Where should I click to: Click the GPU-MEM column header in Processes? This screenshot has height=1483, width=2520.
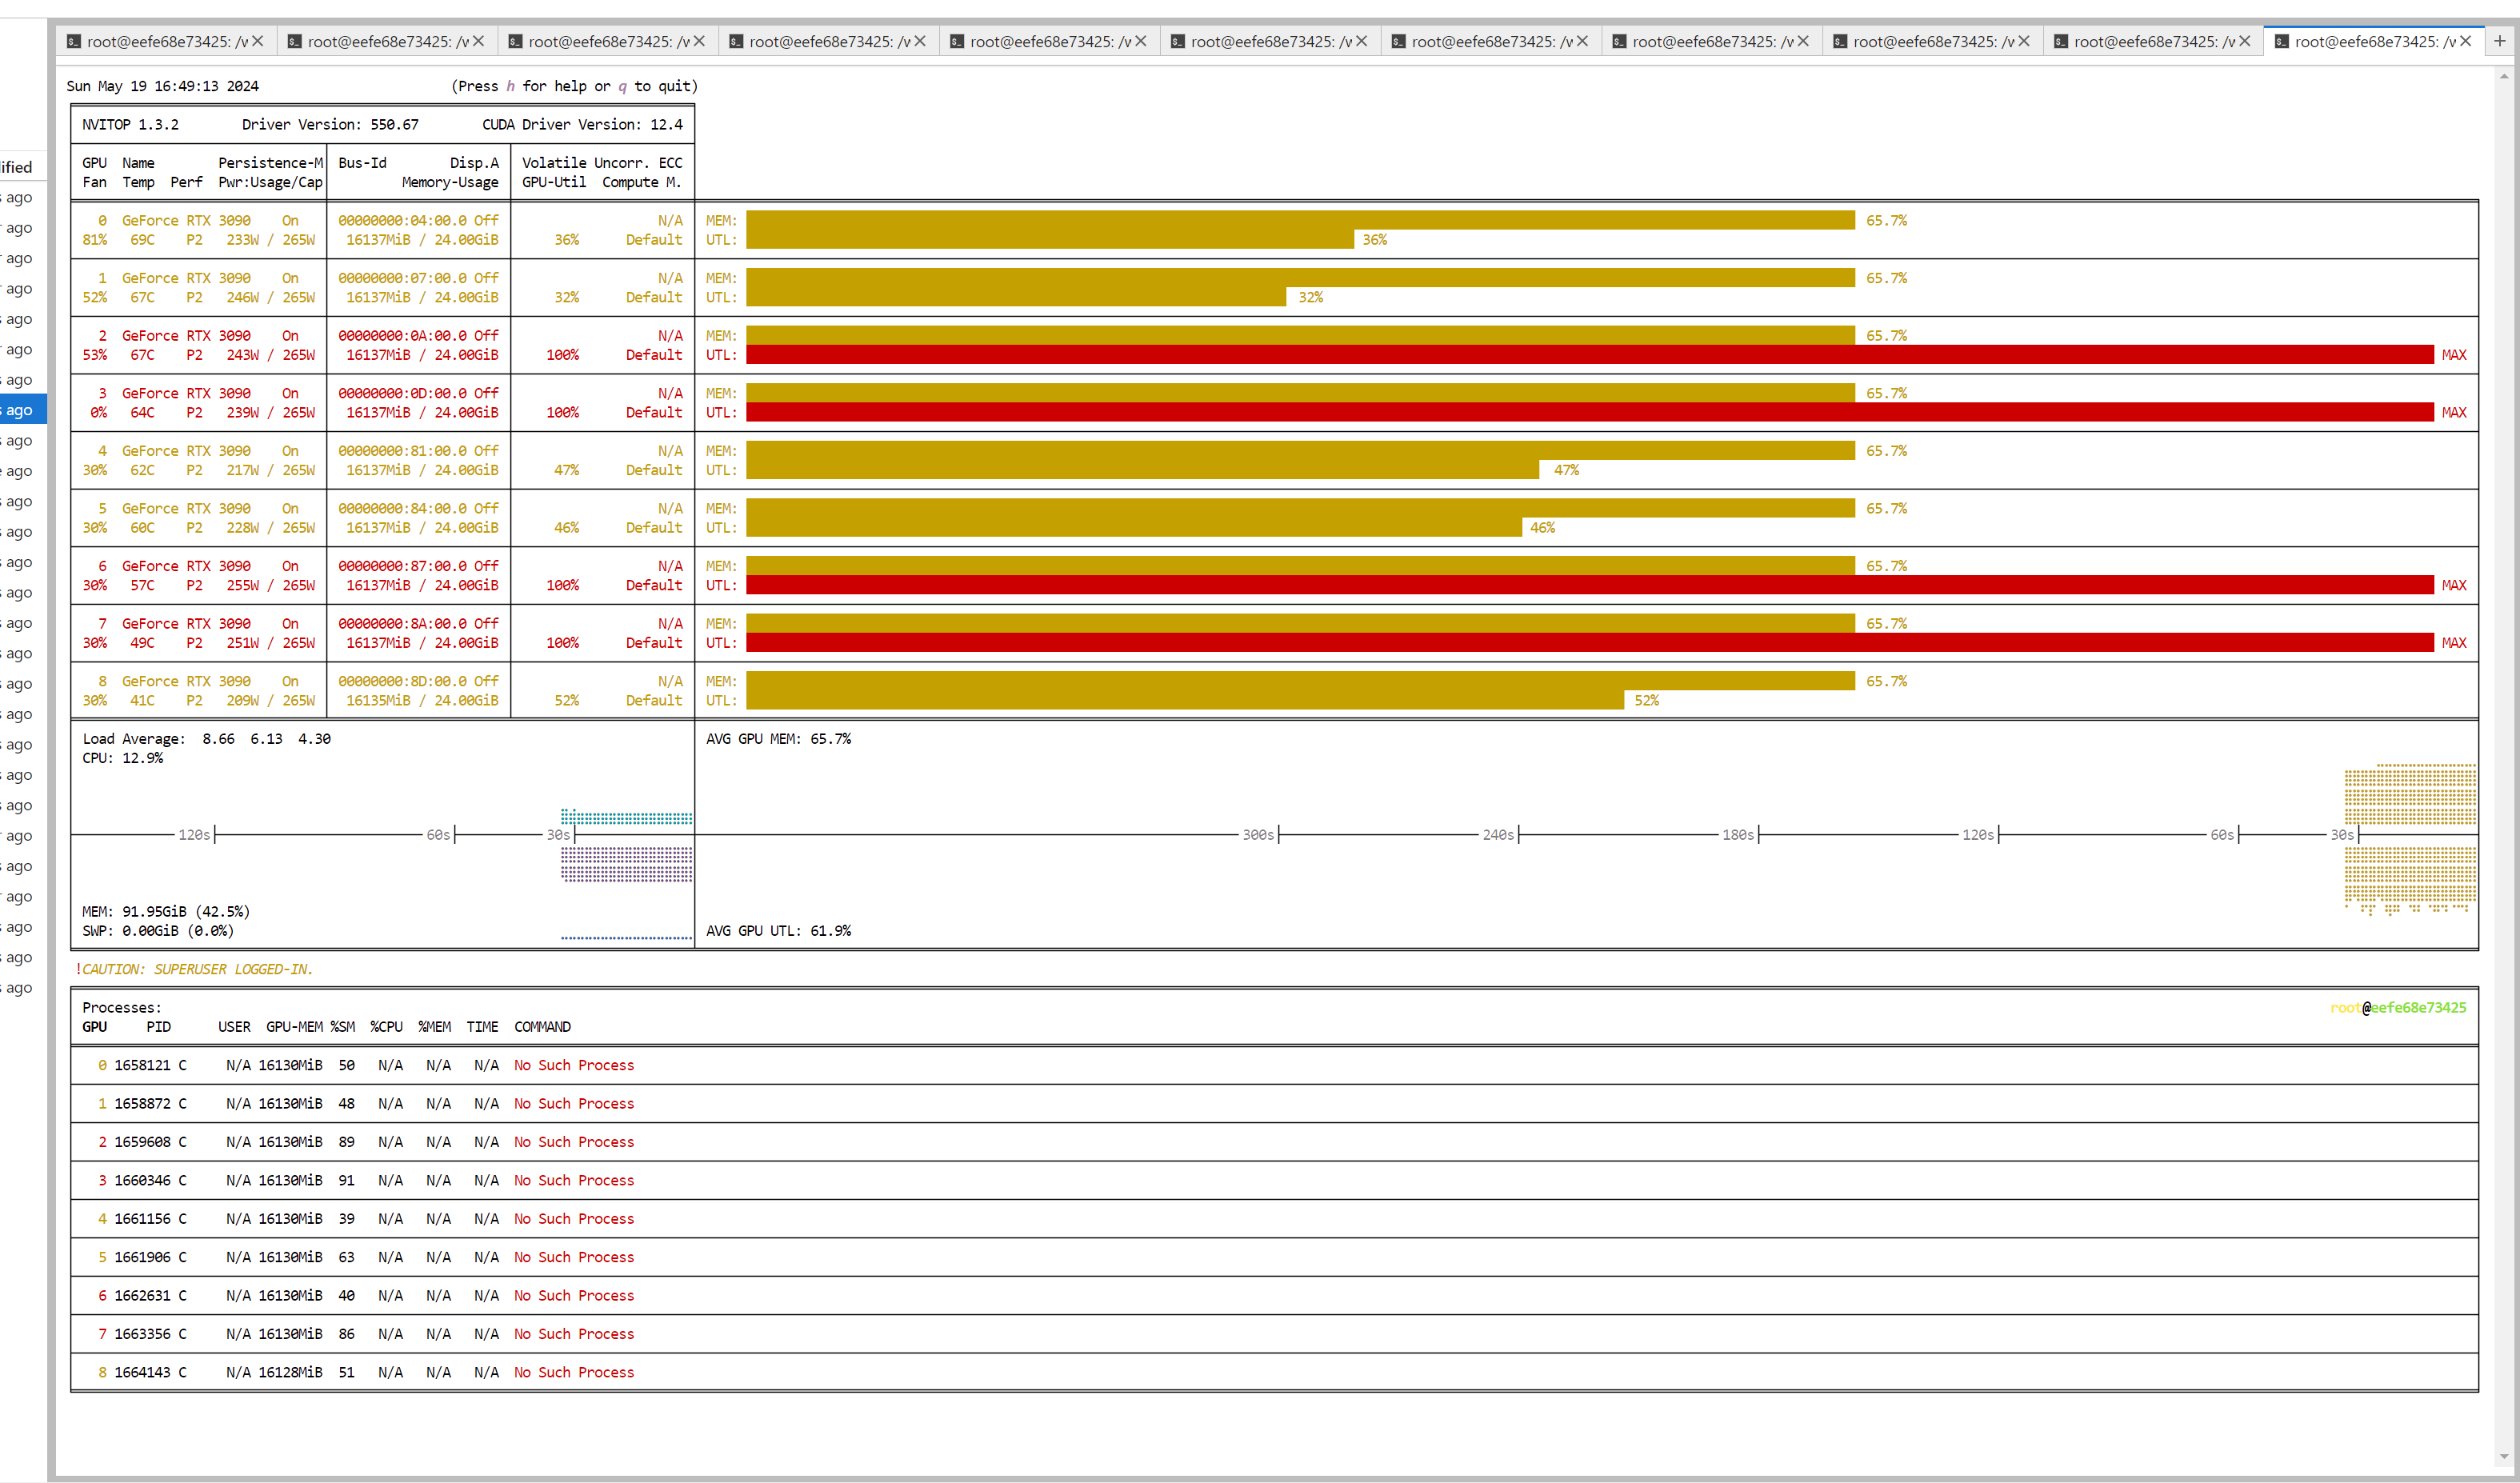click(x=294, y=1027)
